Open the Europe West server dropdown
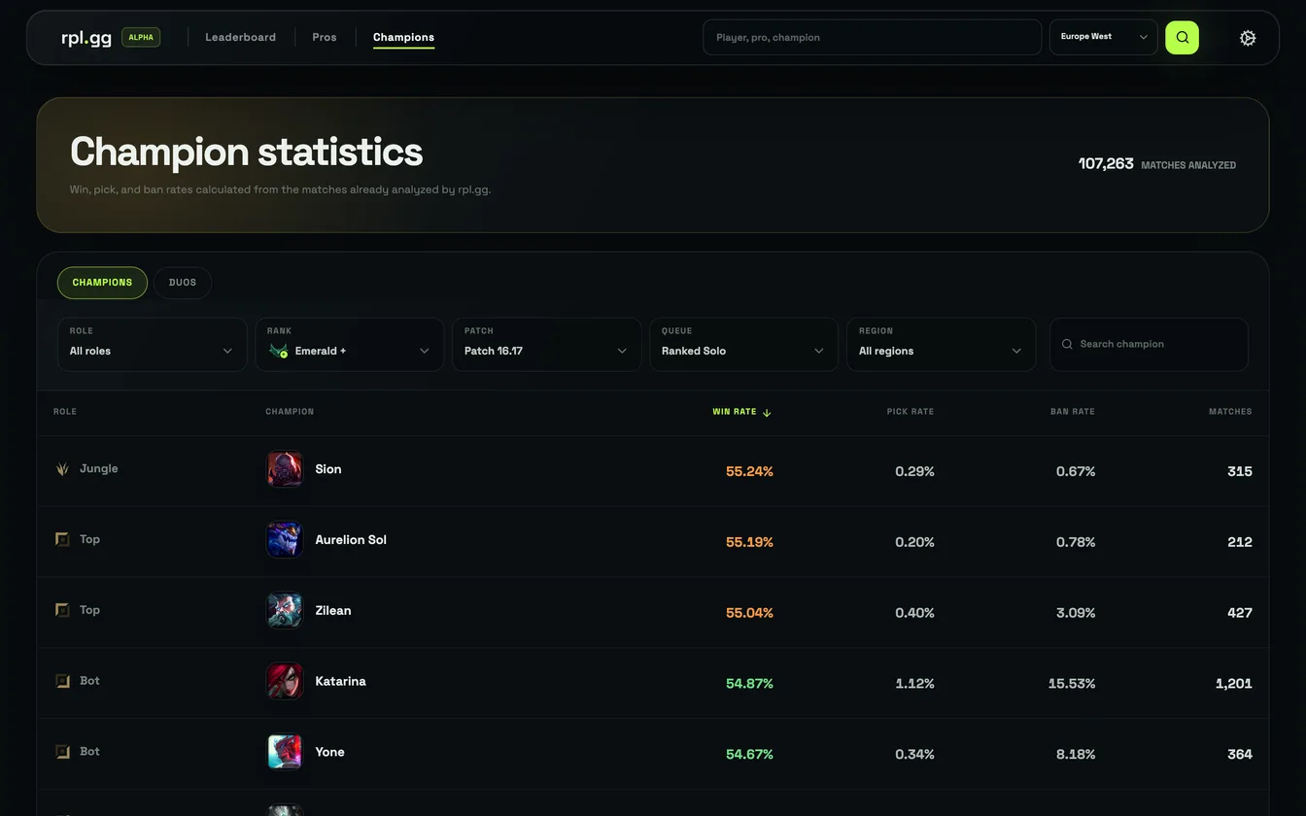 point(1104,37)
